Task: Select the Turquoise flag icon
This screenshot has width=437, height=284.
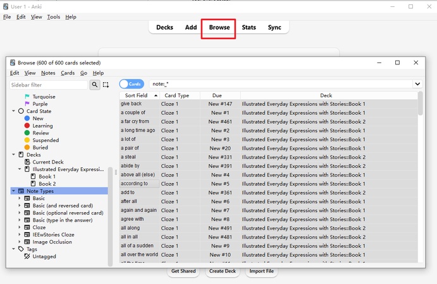Action: pos(27,97)
